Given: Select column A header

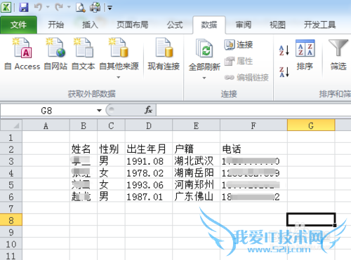Looking at the screenshot, I should tap(46, 125).
